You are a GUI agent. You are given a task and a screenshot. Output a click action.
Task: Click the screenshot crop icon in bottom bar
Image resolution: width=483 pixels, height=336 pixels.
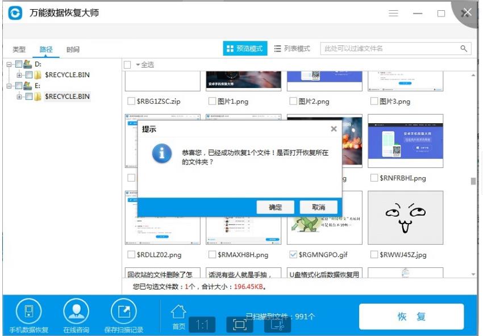tap(278, 324)
